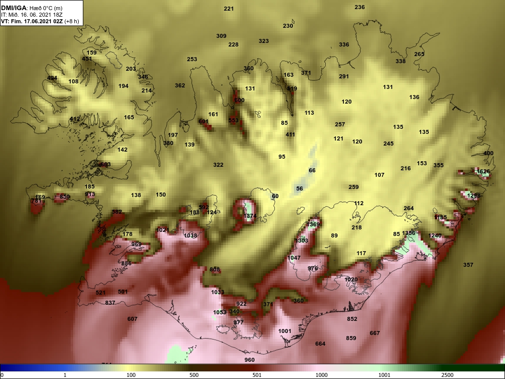Click the map value 221
The height and width of the screenshot is (379, 505).
tap(229, 9)
